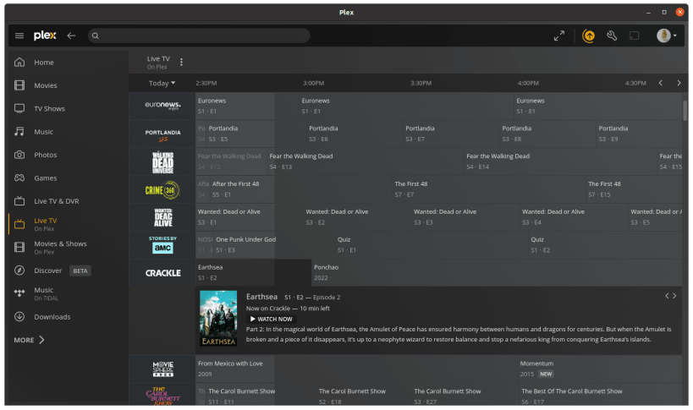Select The First 48 S7 E7
This screenshot has height=410, width=693.
(x=489, y=189)
